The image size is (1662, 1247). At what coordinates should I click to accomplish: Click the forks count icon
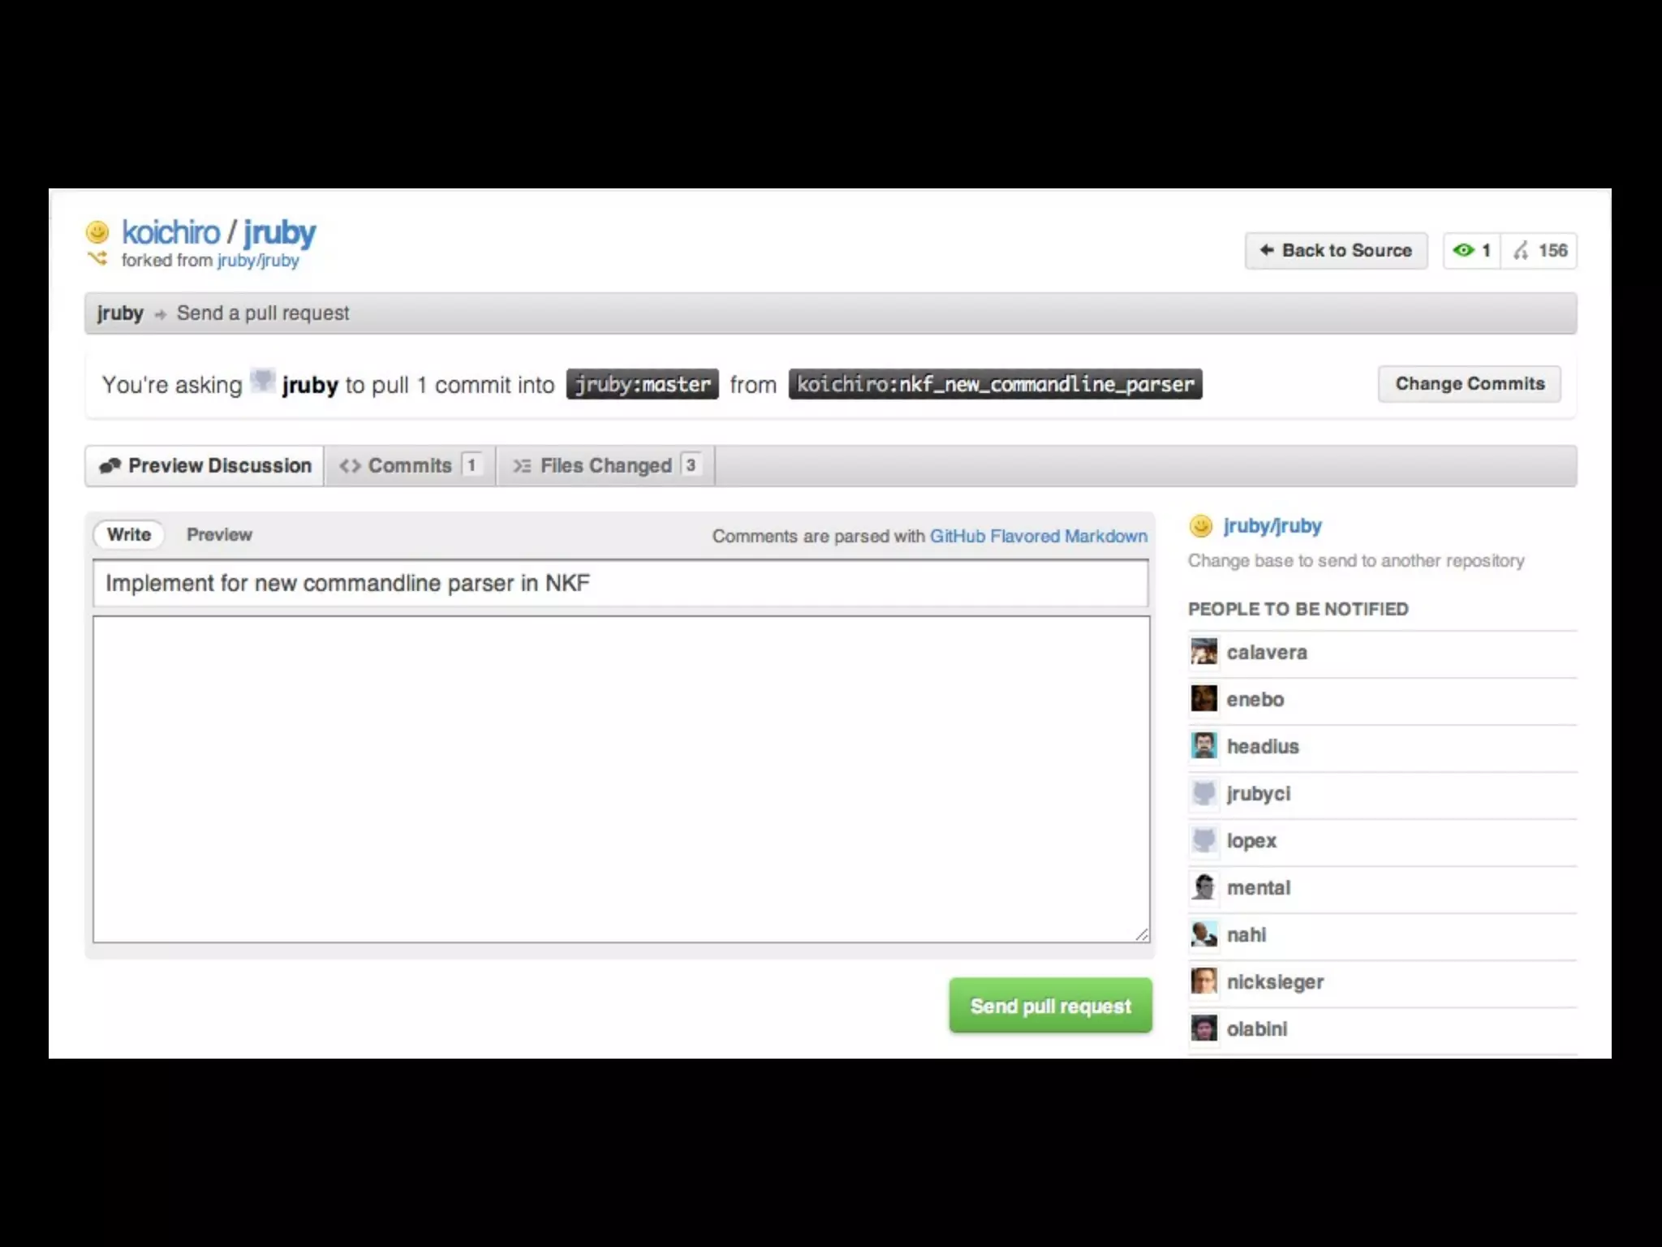point(1521,250)
